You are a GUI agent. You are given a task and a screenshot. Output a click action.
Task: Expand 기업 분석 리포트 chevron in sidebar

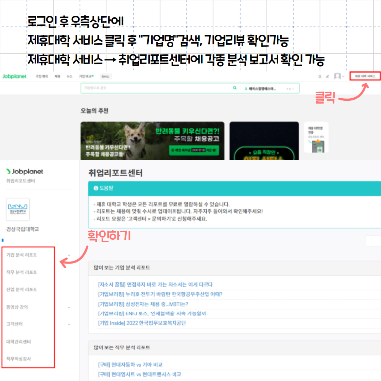point(69,255)
